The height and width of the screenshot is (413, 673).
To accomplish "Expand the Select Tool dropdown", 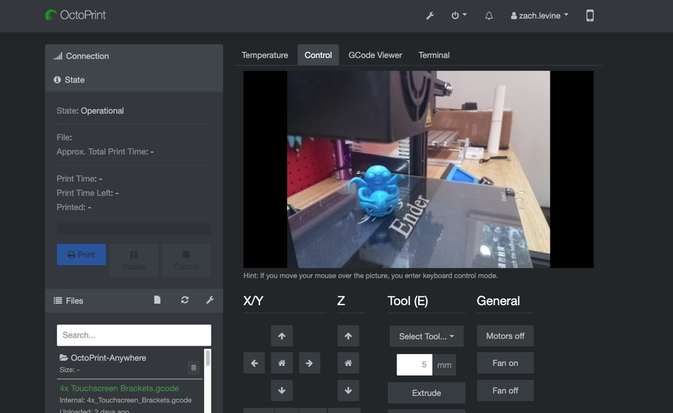I will 426,337.
